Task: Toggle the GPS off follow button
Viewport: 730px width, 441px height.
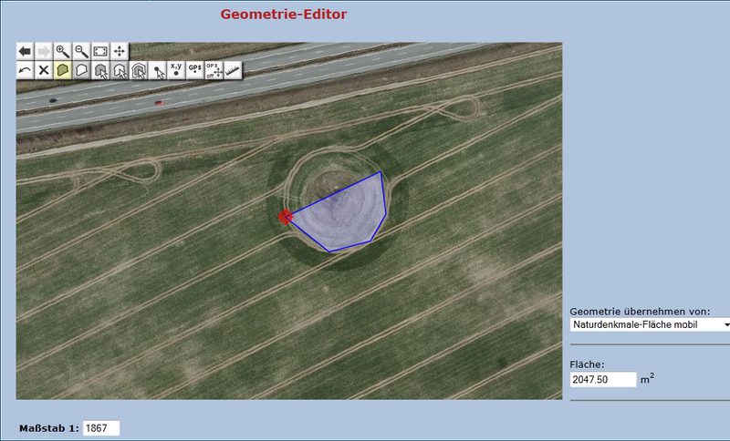Action: point(214,69)
